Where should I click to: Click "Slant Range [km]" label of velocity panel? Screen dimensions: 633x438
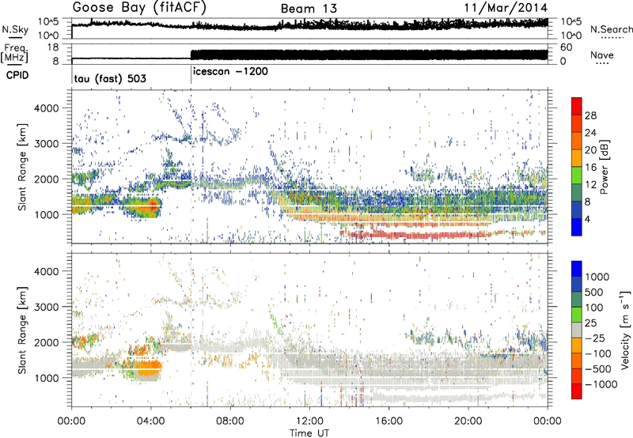pos(22,330)
